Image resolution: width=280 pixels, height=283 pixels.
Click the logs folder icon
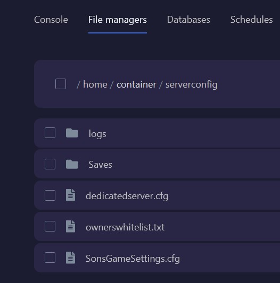pos(72,133)
